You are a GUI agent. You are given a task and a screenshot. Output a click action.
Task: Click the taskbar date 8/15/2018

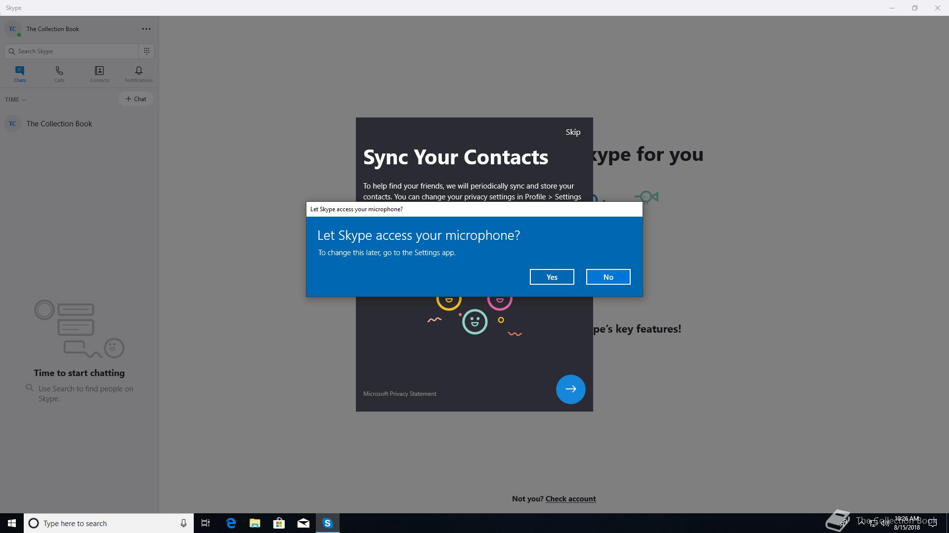[907, 528]
